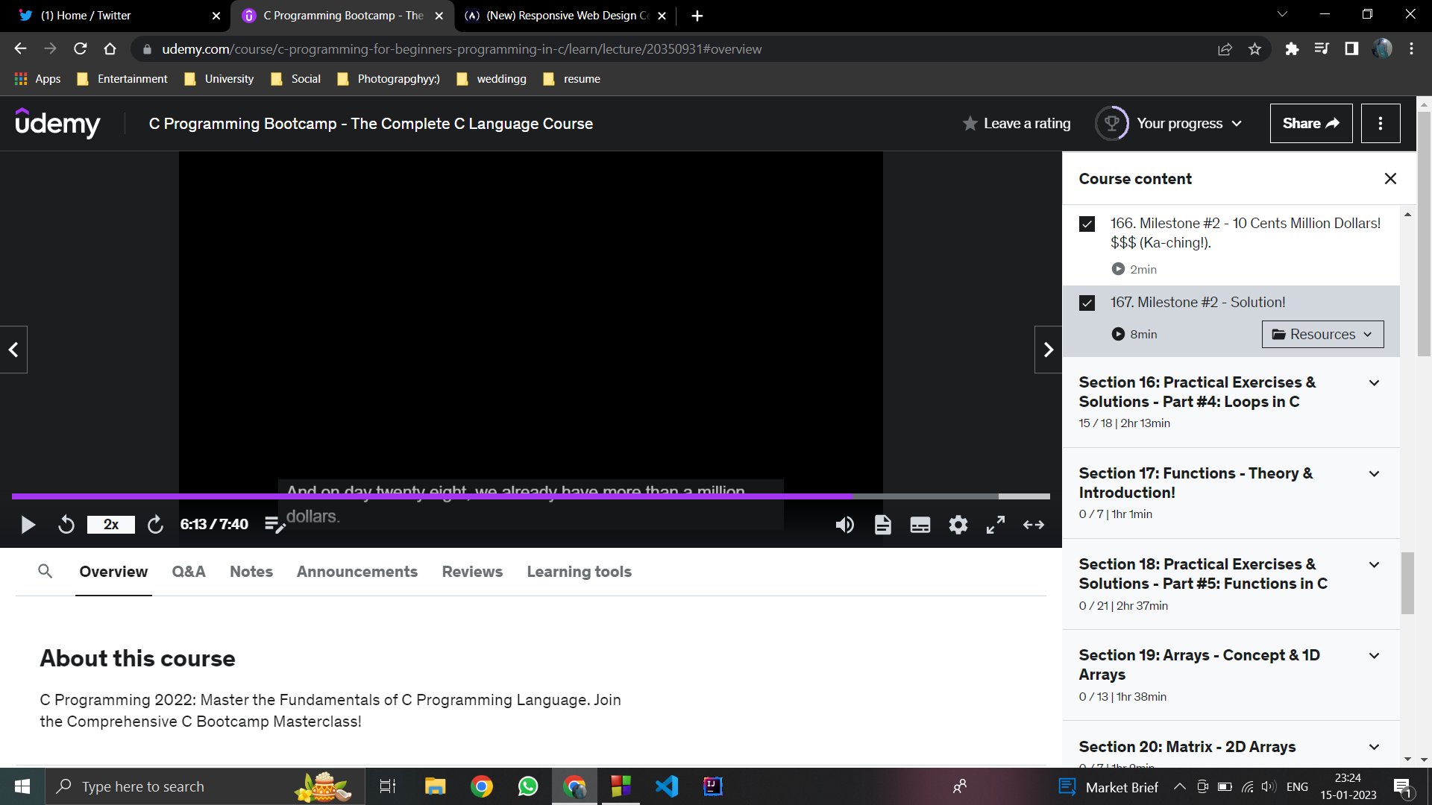The height and width of the screenshot is (805, 1432).
Task: Click the video progress bar
Action: pos(522,496)
